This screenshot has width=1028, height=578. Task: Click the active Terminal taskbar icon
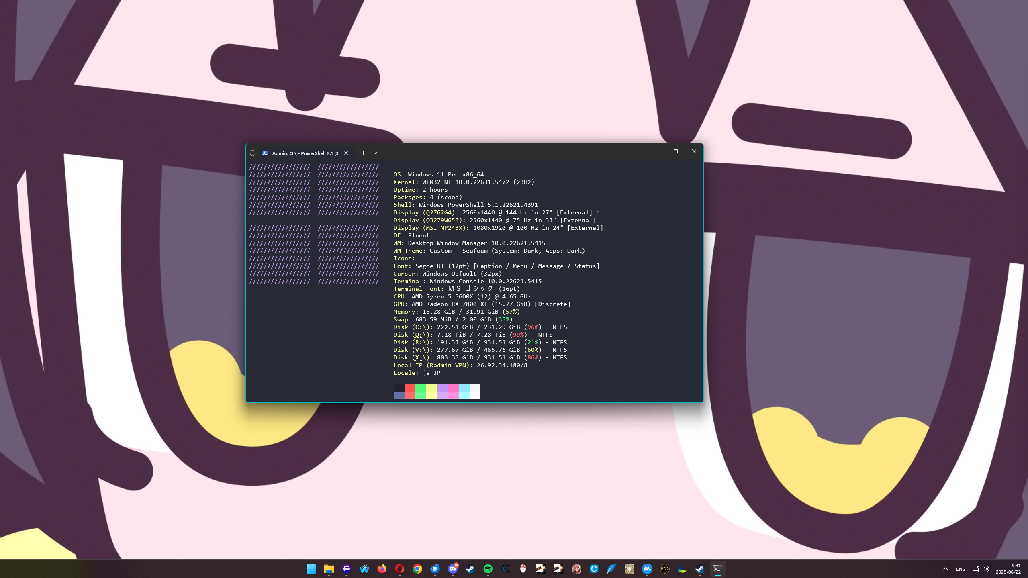point(717,569)
